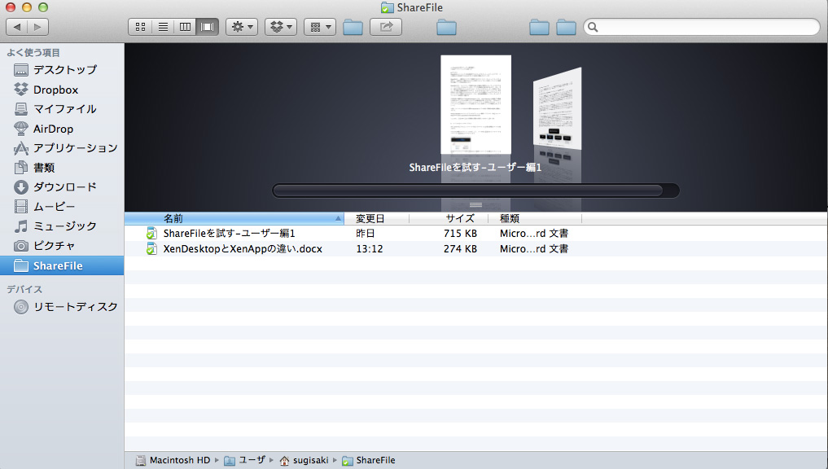Screen dimensions: 828x469
Task: Sort files by サイズ column
Action: (449, 218)
